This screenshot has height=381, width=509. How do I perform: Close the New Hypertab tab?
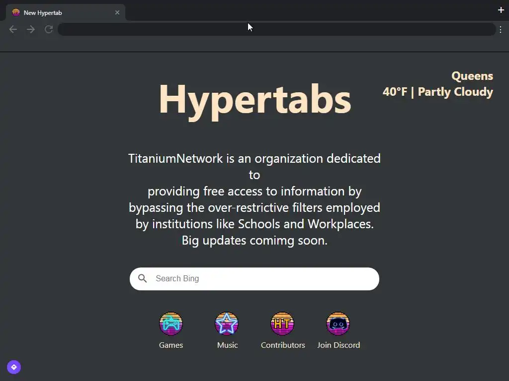117,12
